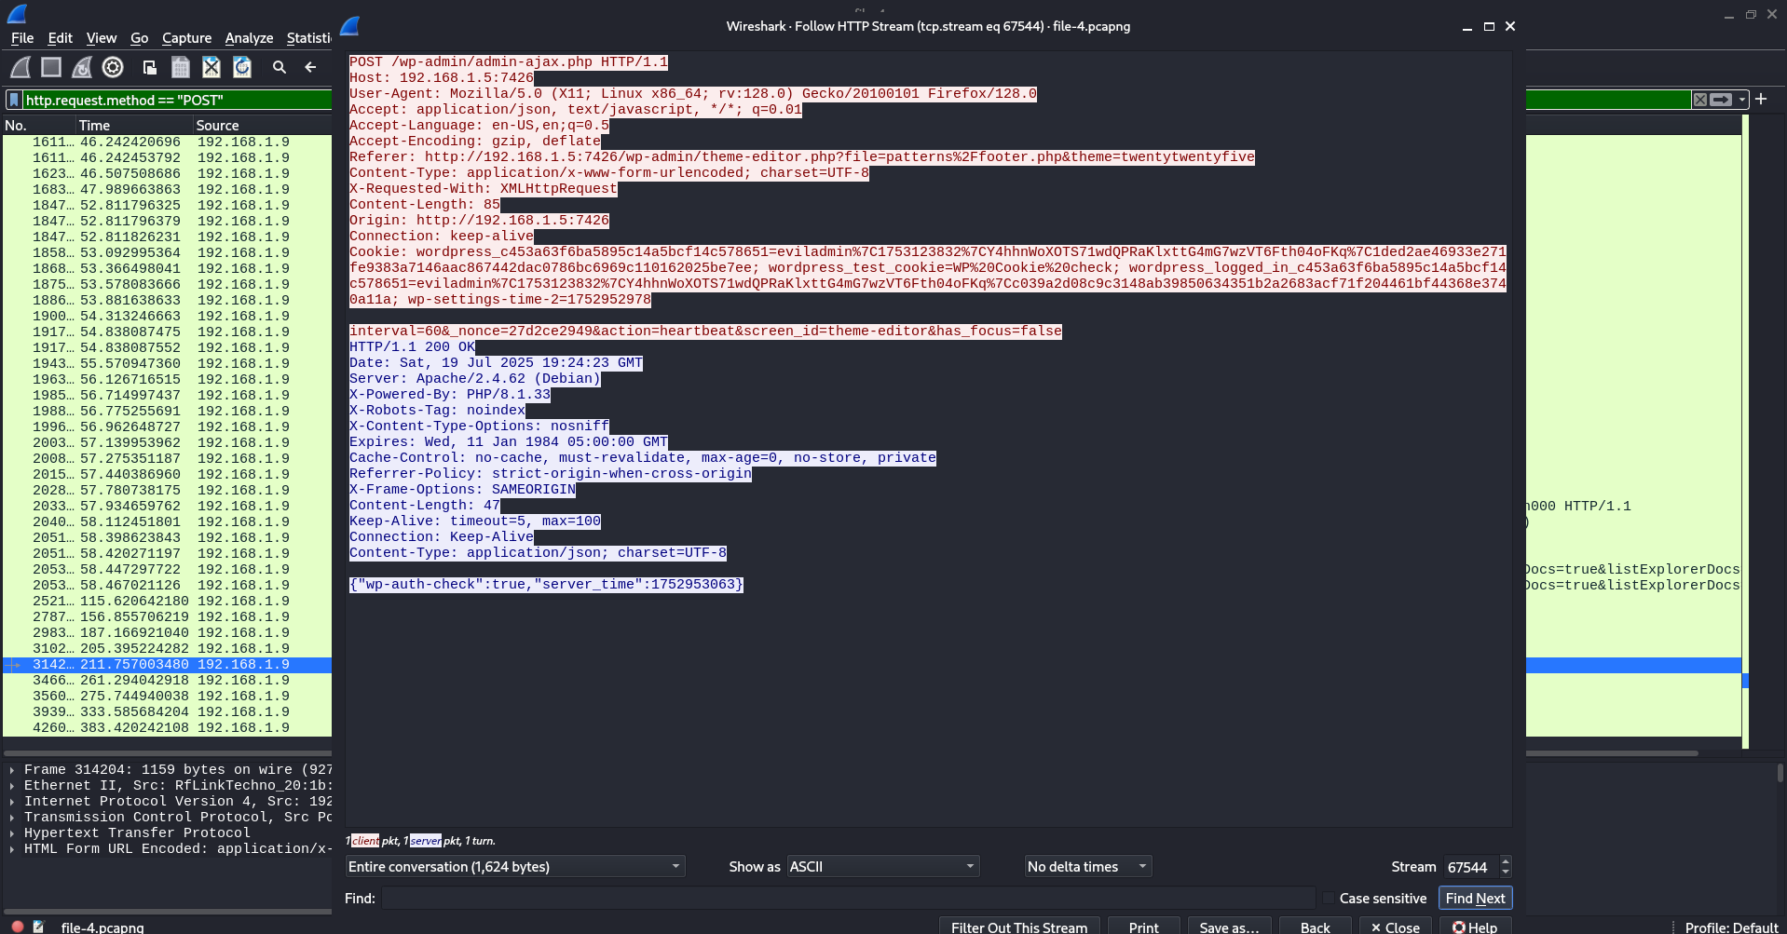Image resolution: width=1787 pixels, height=934 pixels.
Task: Expand HTML Form URL Encoded row
Action: click(x=11, y=849)
